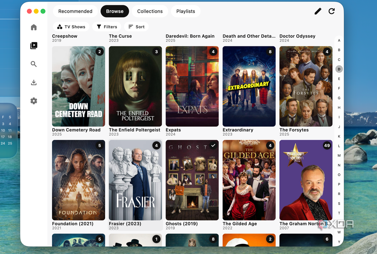Open the Expats poster

pos(192,86)
